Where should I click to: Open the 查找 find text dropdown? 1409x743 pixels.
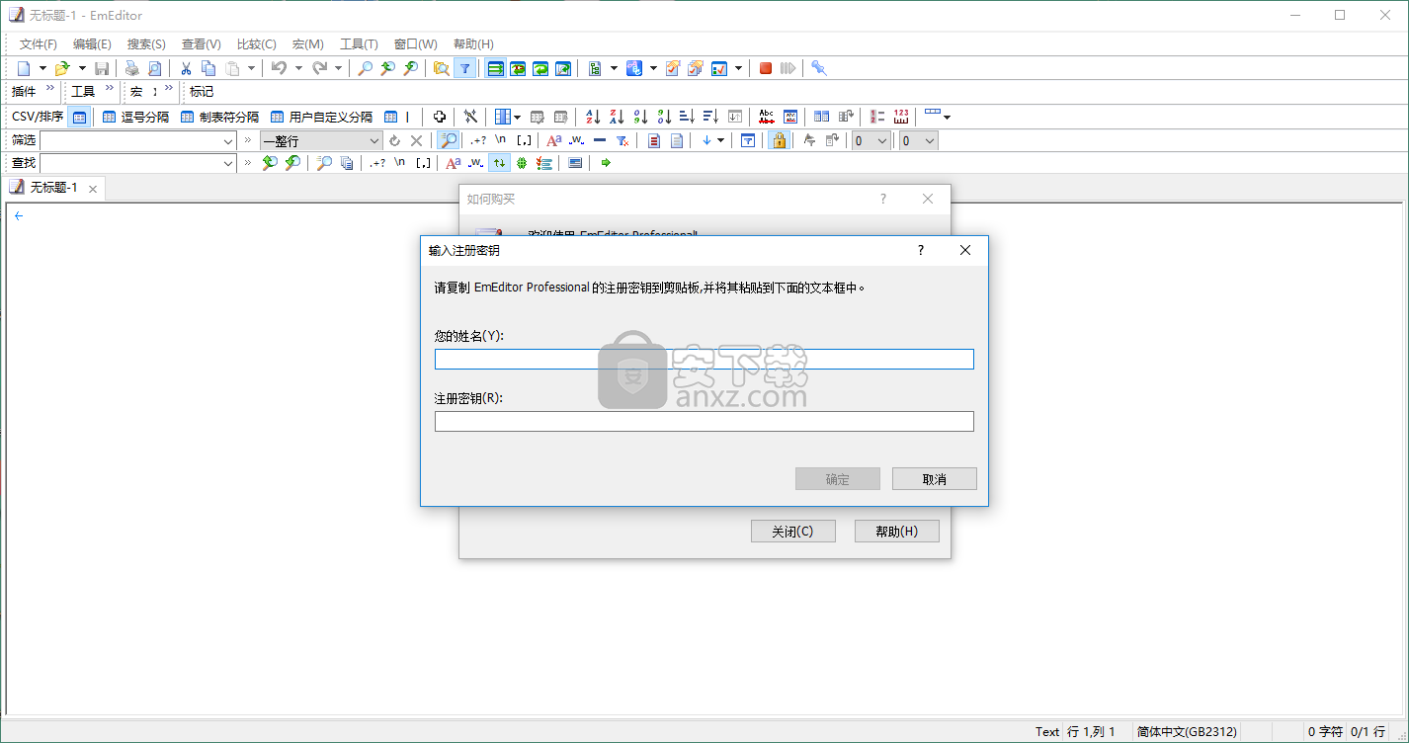228,163
